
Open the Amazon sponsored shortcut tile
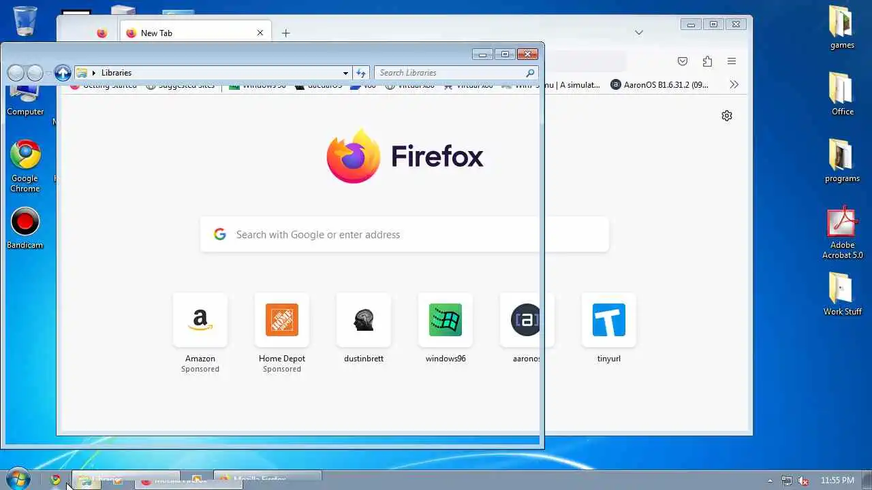click(200, 320)
